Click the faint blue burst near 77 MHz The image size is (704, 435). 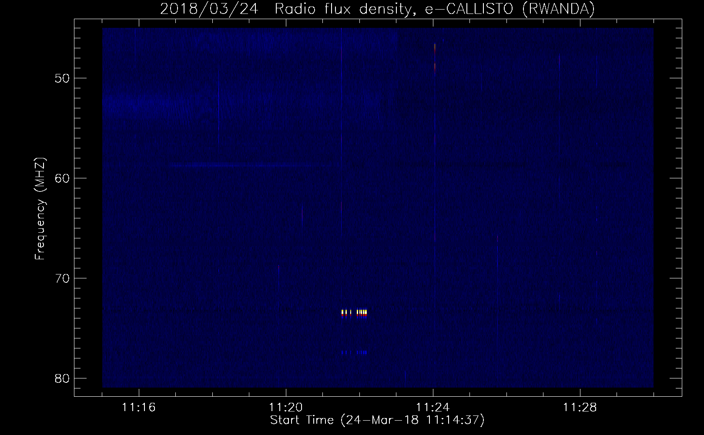[x=355, y=352]
